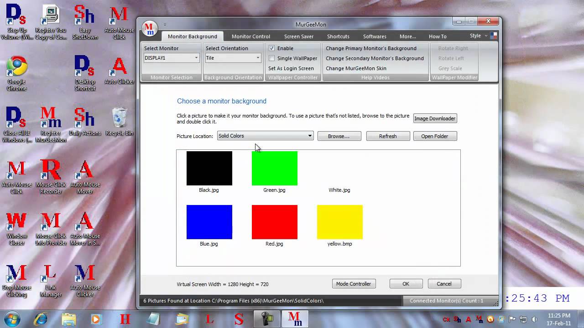Open Windows Explorer folder on taskbar
Viewport: 584px width, 328px height.
click(68, 319)
